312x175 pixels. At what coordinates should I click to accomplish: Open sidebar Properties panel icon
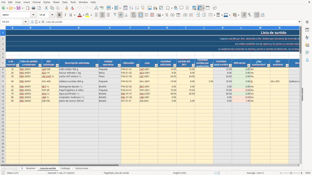point(307,30)
